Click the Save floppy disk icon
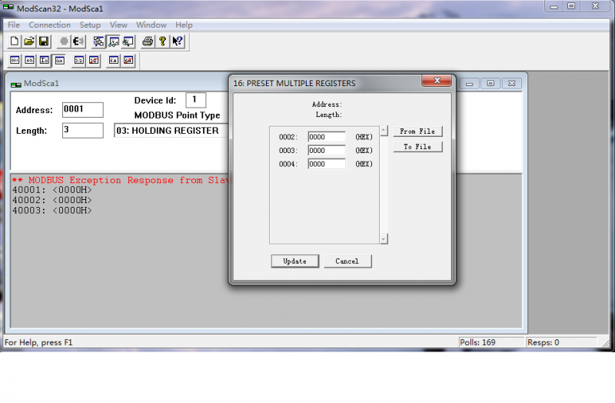Screen dimensions: 615x403 [x=44, y=42]
